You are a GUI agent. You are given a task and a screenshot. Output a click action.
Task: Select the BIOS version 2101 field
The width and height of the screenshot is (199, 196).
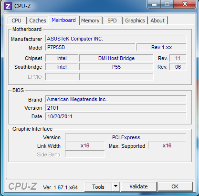pos(116,108)
